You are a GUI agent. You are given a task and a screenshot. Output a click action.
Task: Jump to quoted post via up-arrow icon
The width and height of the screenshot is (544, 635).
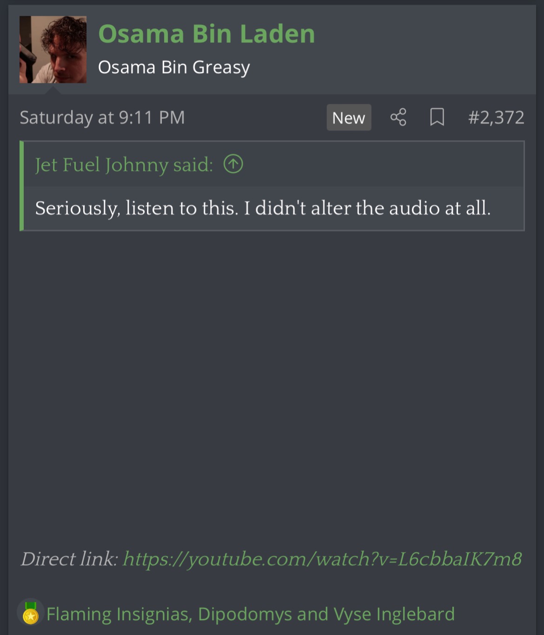tap(233, 164)
